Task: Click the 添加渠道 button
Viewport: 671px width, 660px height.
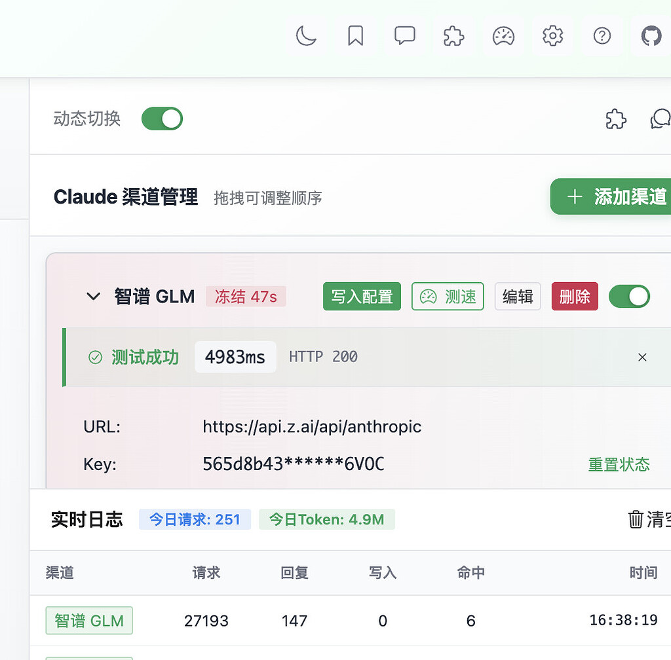Action: (x=611, y=196)
